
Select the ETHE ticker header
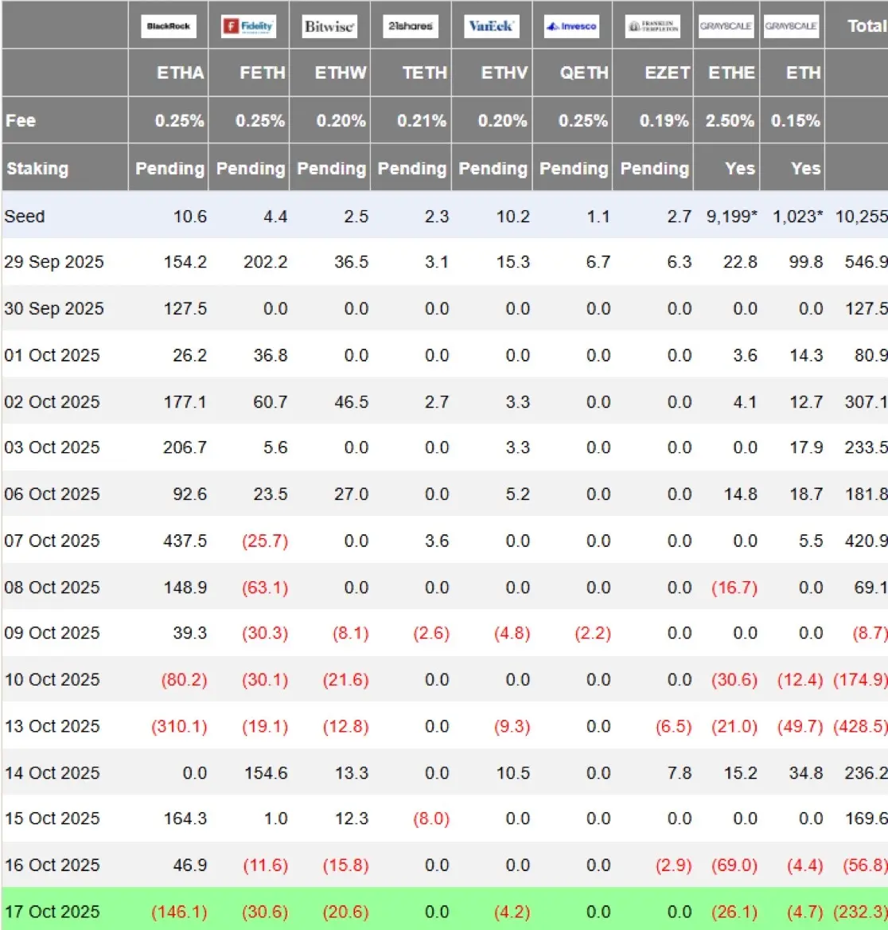(731, 73)
